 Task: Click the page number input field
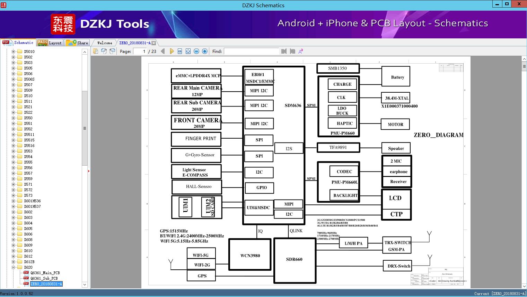140,51
